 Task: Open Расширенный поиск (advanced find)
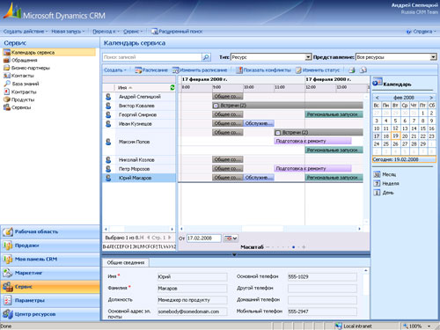pyautogui.click(x=177, y=32)
